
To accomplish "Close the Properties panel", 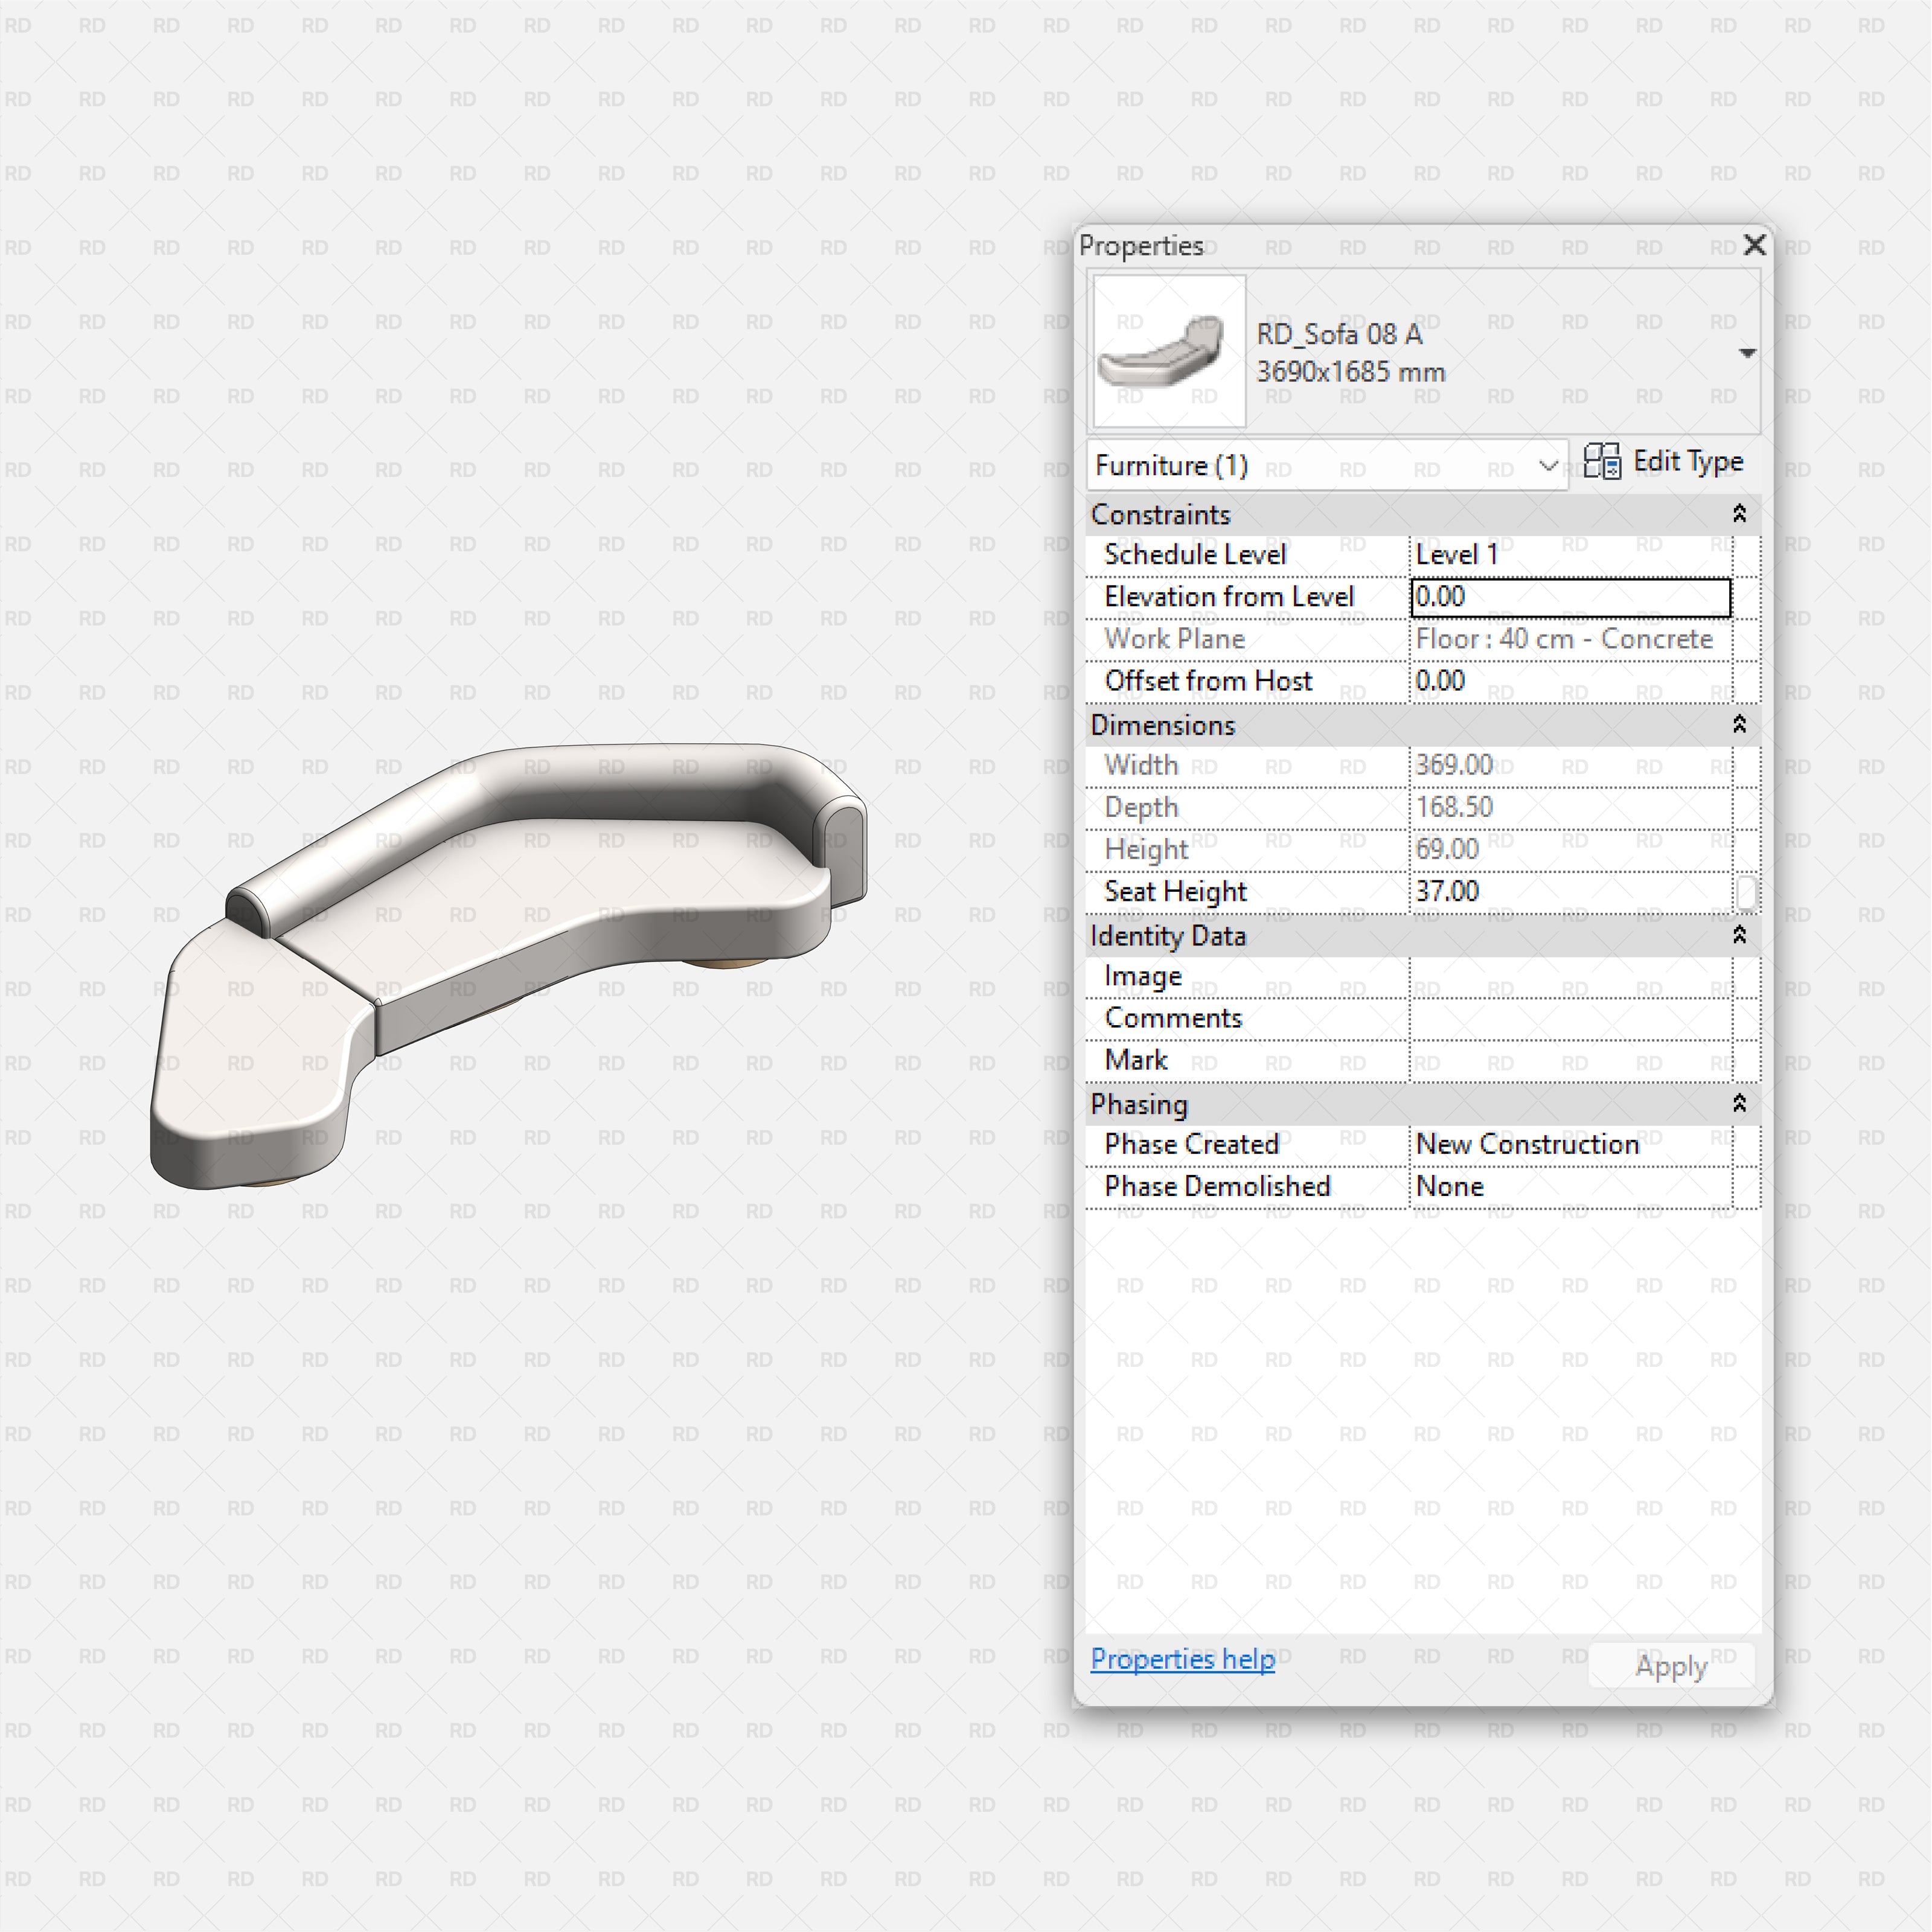I will point(1754,245).
